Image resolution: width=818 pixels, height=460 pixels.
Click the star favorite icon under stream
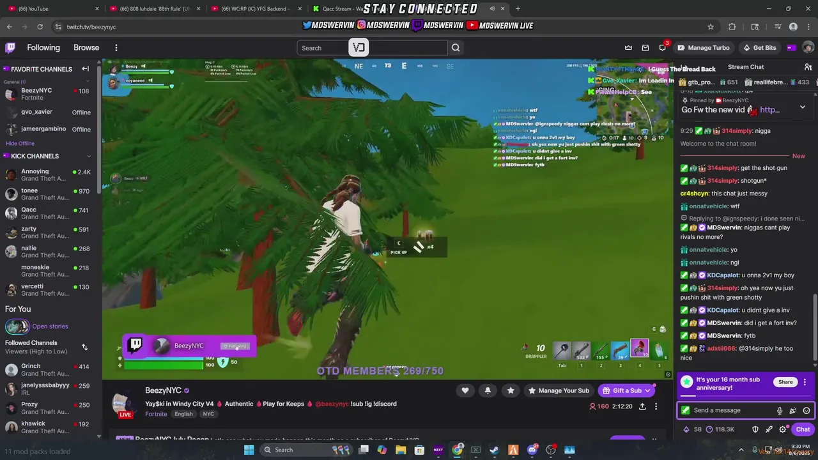[x=510, y=390]
